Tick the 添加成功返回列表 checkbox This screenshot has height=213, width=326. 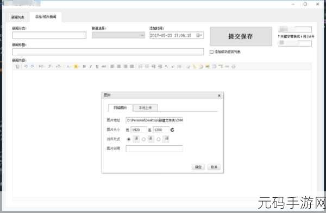click(211, 51)
